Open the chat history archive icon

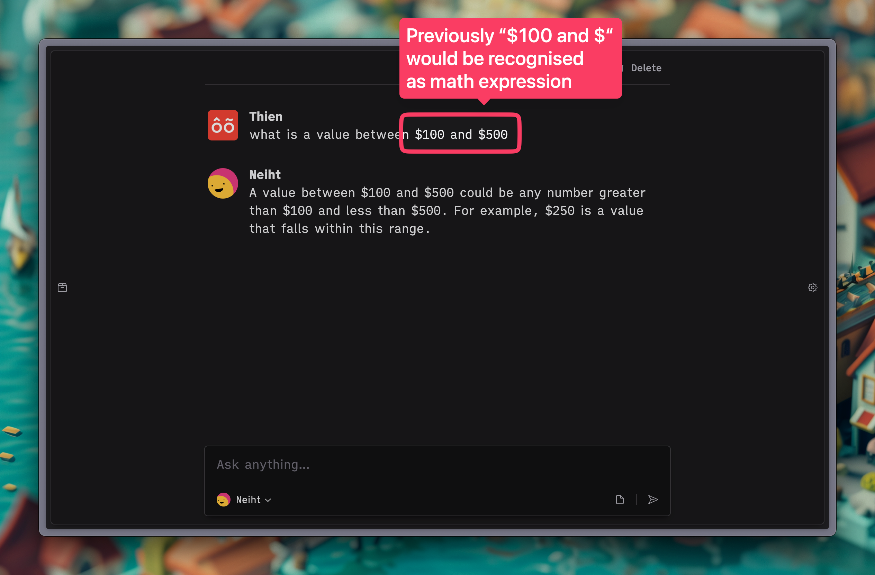point(62,287)
